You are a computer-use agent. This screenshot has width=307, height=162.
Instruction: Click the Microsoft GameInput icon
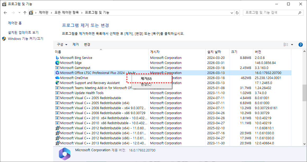[x=57, y=68]
